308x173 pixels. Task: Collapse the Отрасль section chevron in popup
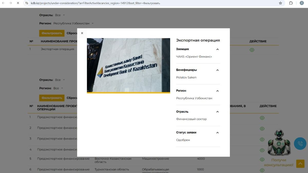[217, 112]
